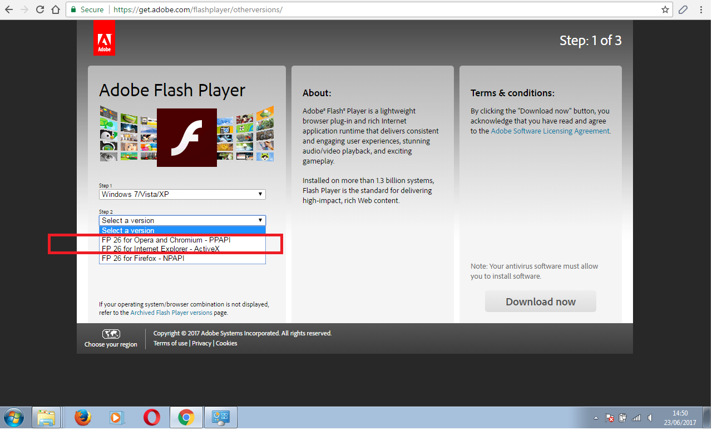Image resolution: width=712 pixels, height=445 pixels.
Task: Open the Windows Start menu
Action: (14, 417)
